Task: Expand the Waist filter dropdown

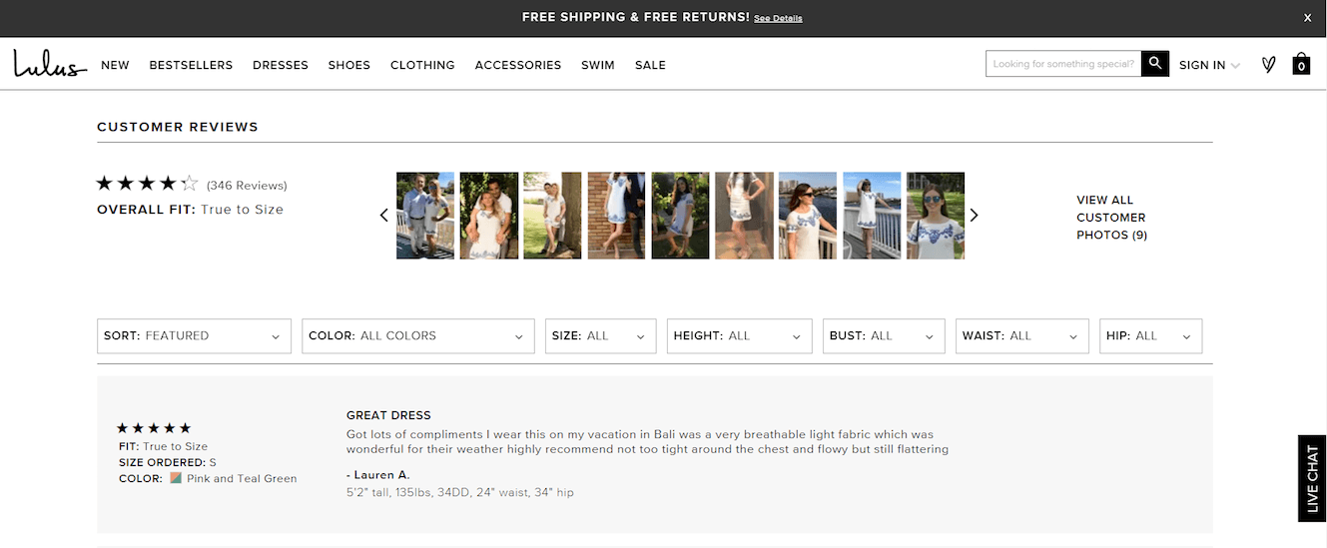Action: (x=1022, y=336)
